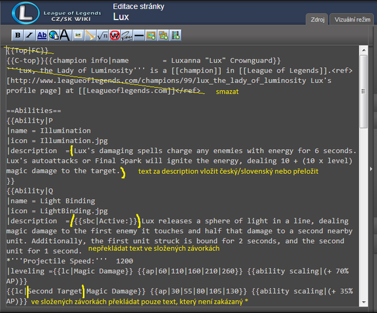Image resolution: width=377 pixels, height=313 pixels.
Task: Insert signature with timestamp icon
Action: tap(127, 35)
